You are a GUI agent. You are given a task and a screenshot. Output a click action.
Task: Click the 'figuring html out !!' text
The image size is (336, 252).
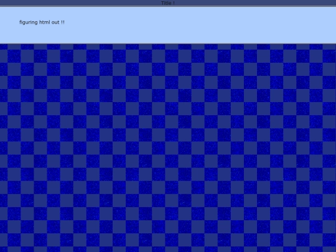click(x=42, y=22)
